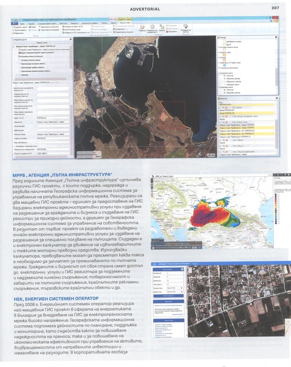
Task: Click the Акватория на Черно море blue swatch
Action: tap(224, 65)
